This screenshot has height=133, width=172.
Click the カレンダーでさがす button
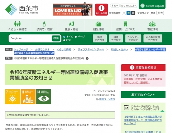tap(133, 38)
